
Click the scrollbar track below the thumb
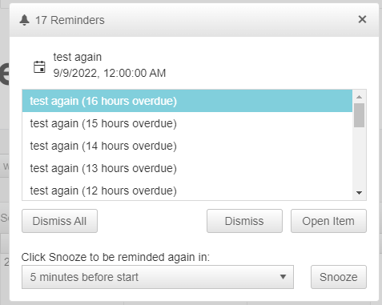(359, 158)
